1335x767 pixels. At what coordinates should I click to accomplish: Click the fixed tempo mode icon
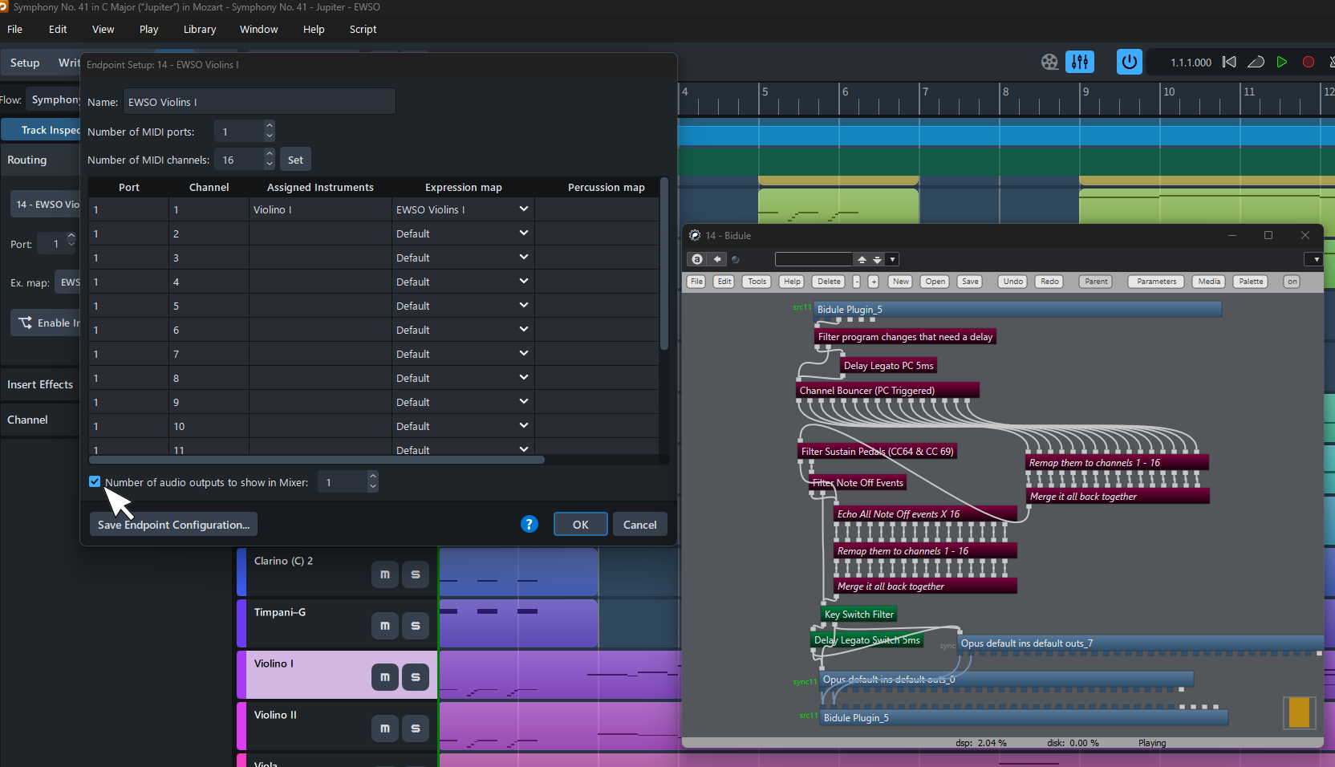coord(1256,62)
